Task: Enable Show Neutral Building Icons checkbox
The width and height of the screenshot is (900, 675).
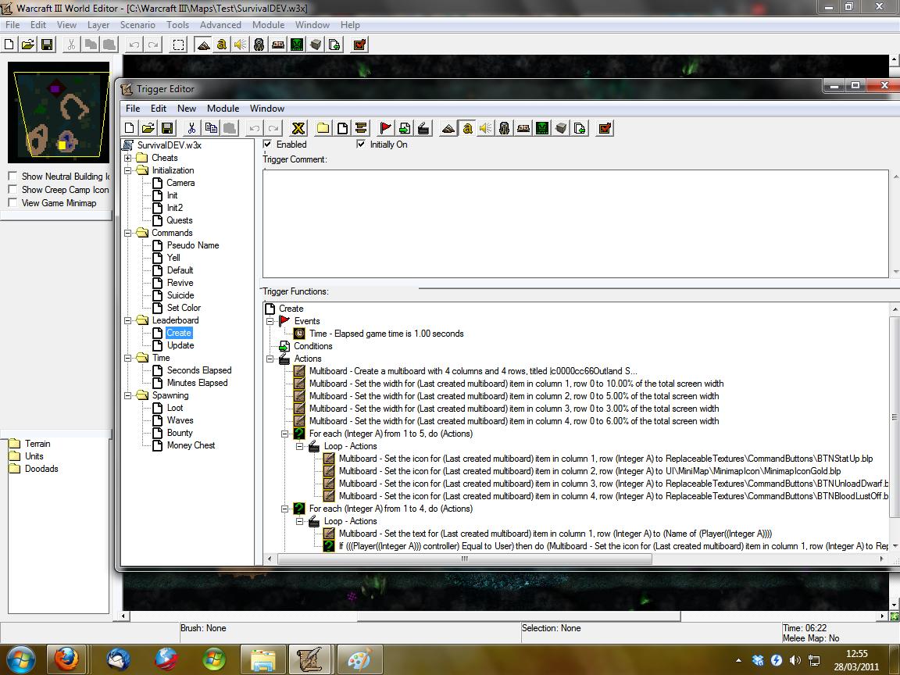Action: (12, 177)
